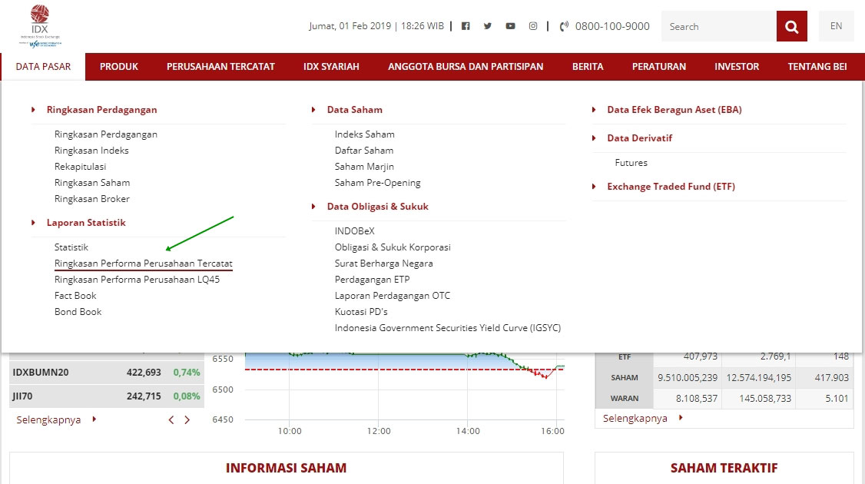
Task: Open the Laporan Statistik heading
Action: tap(86, 222)
